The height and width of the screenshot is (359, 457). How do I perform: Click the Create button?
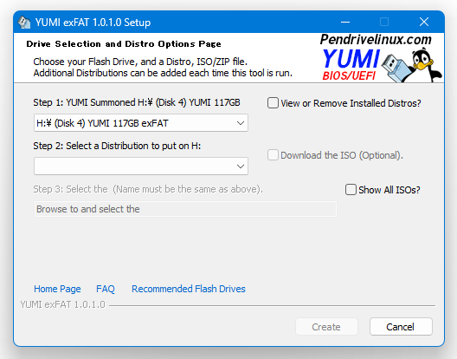(x=326, y=327)
